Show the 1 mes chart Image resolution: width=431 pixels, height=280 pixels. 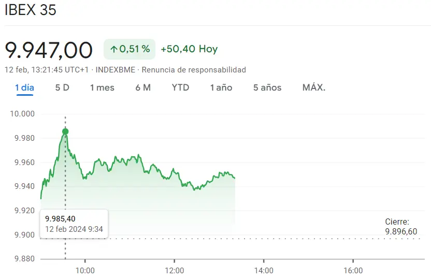point(102,87)
